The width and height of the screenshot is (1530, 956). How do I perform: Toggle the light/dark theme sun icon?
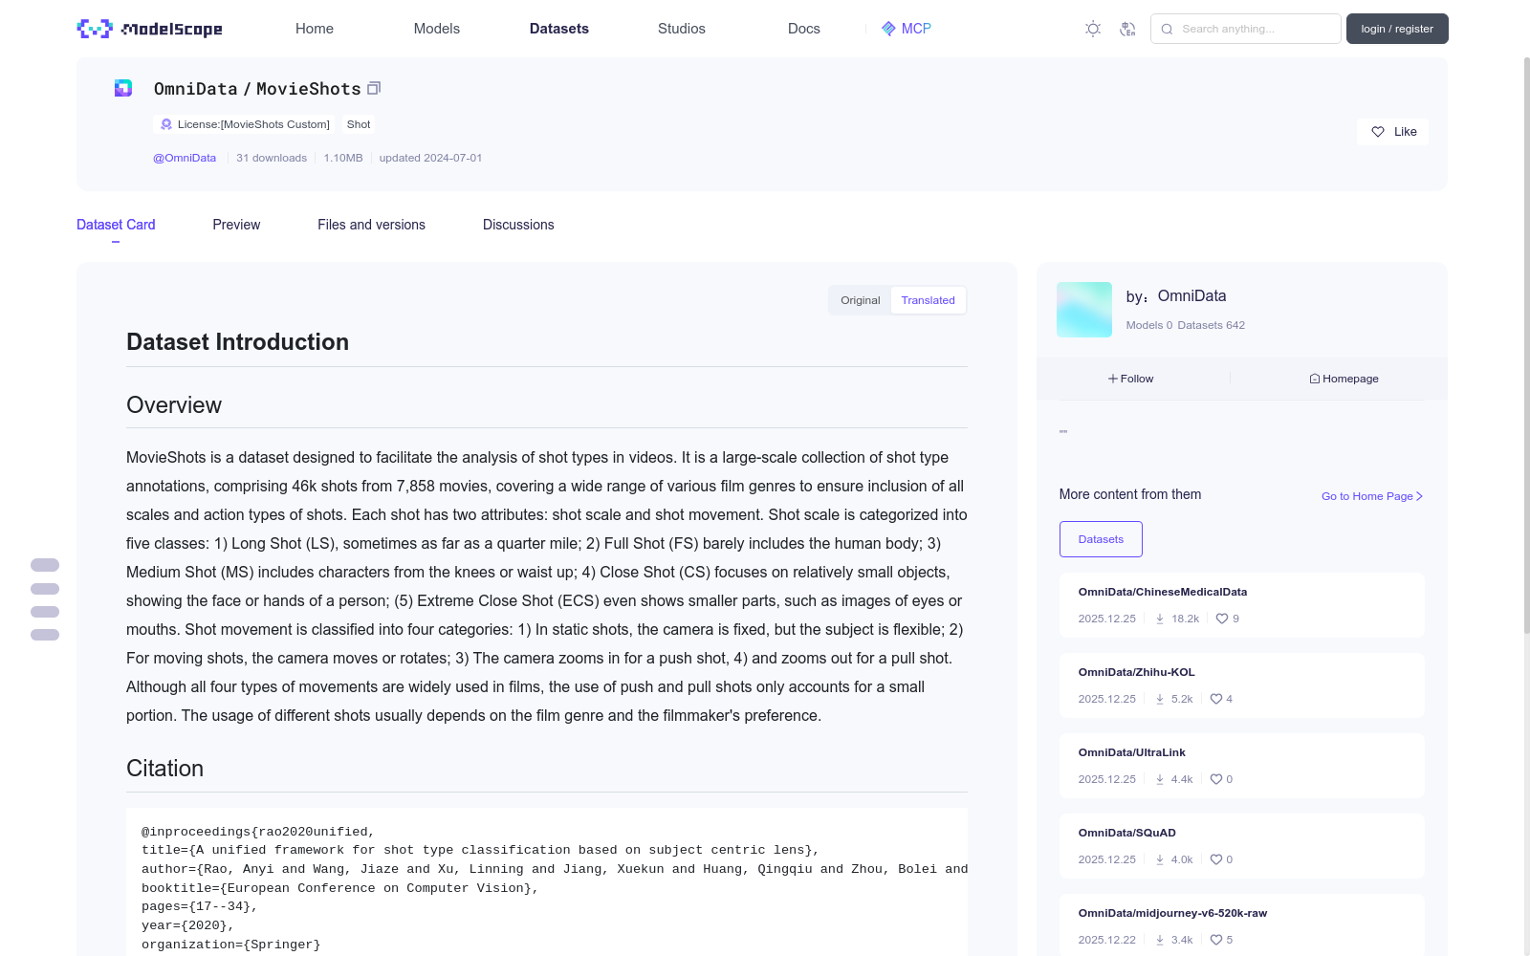click(1093, 29)
